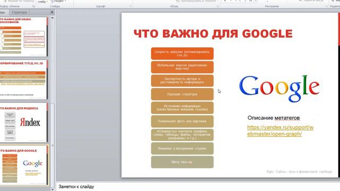
Task: Select the 'Мета теги og' box
Action: coord(182,162)
